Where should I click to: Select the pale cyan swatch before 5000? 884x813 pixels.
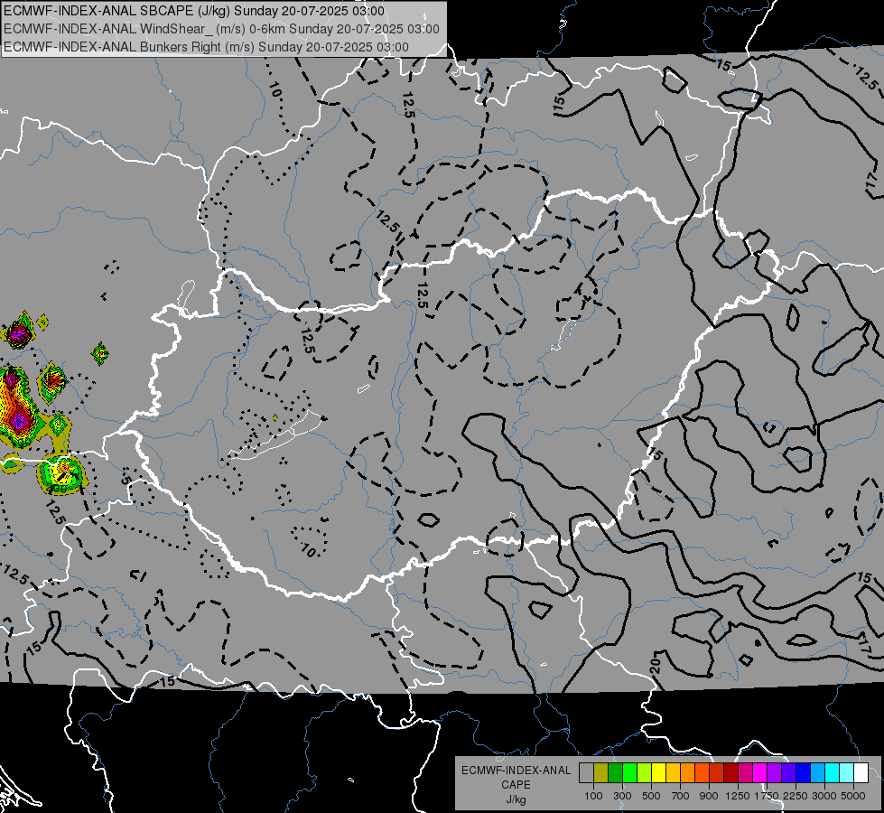coord(847,773)
